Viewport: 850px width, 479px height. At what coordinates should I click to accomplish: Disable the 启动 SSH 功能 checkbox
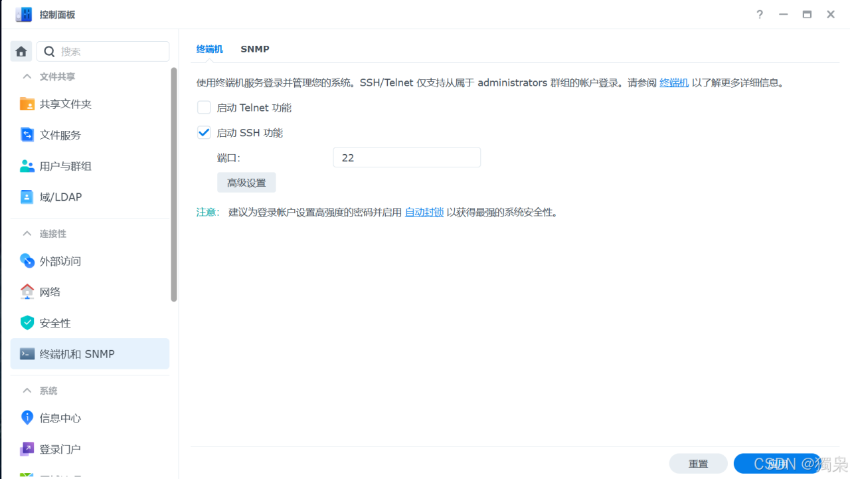[204, 132]
